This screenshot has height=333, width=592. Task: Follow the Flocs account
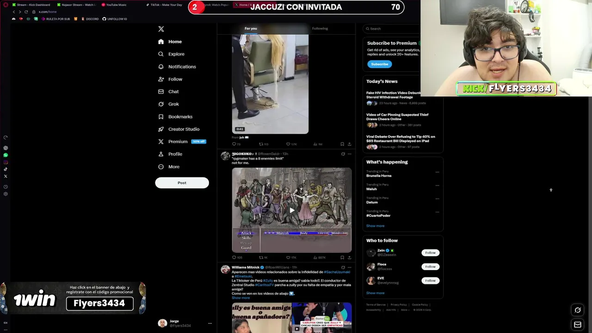click(x=430, y=267)
